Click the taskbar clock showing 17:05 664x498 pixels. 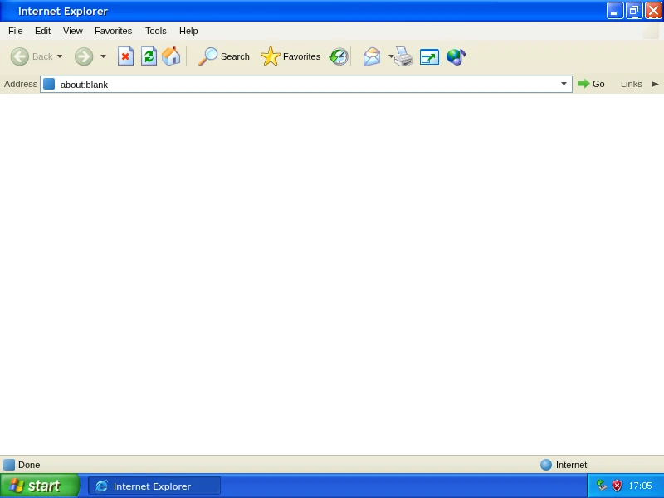640,486
